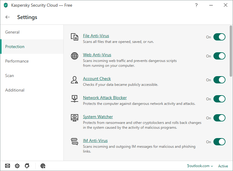The height and width of the screenshot is (171, 233).
Task: Minimize the Kaspersky window
Action: (x=211, y=5)
